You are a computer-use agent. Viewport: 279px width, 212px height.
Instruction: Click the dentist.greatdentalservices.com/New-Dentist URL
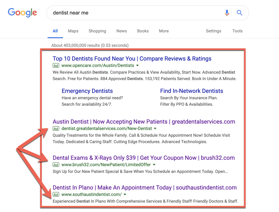pyautogui.click(x=107, y=128)
